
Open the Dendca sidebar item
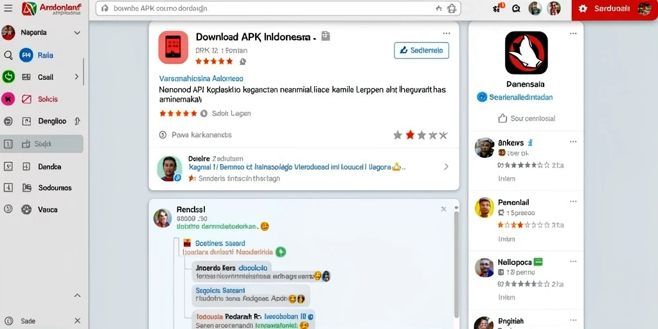click(49, 166)
